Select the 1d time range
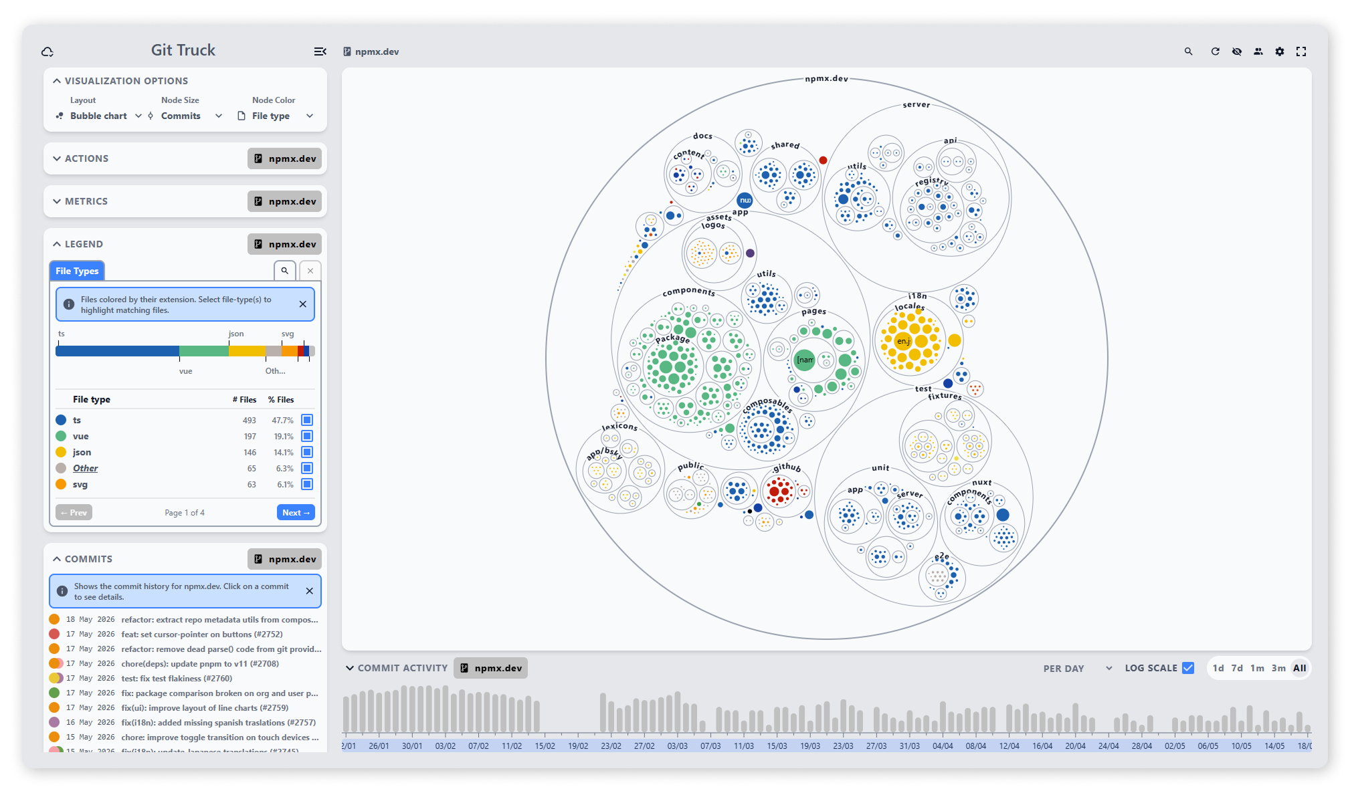The height and width of the screenshot is (793, 1350). [x=1218, y=668]
